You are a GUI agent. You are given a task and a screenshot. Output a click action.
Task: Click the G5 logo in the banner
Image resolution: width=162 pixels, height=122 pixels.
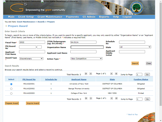point(18,7)
